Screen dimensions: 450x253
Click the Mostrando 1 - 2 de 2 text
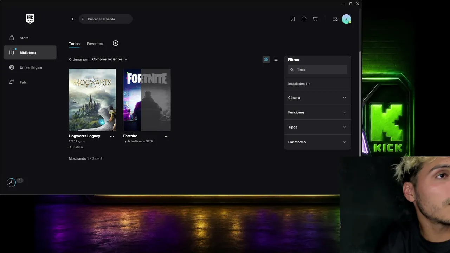click(86, 158)
